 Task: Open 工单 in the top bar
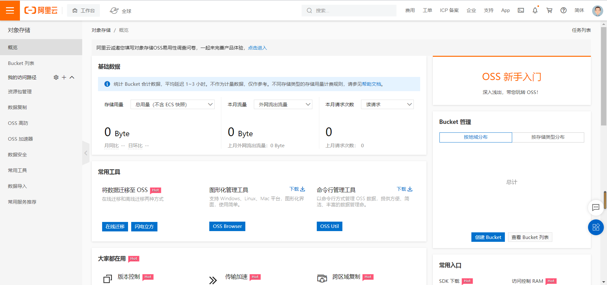coord(427,10)
